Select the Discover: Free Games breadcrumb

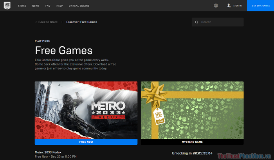(81, 22)
